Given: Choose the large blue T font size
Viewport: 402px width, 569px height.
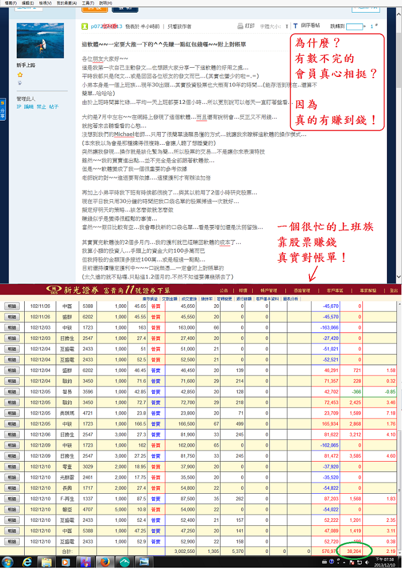Looking at the screenshot, I should 295,26.
